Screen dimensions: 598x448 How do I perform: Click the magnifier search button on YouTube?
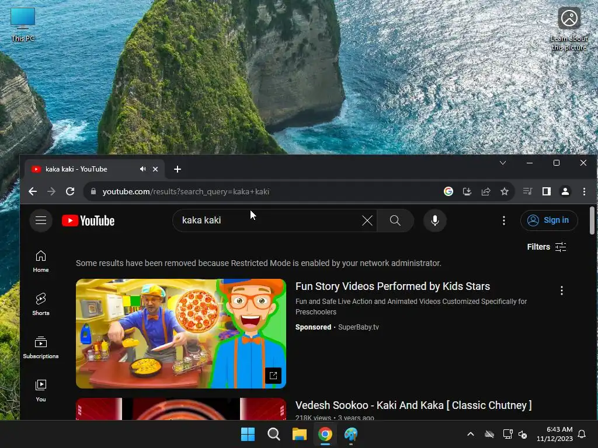point(395,220)
